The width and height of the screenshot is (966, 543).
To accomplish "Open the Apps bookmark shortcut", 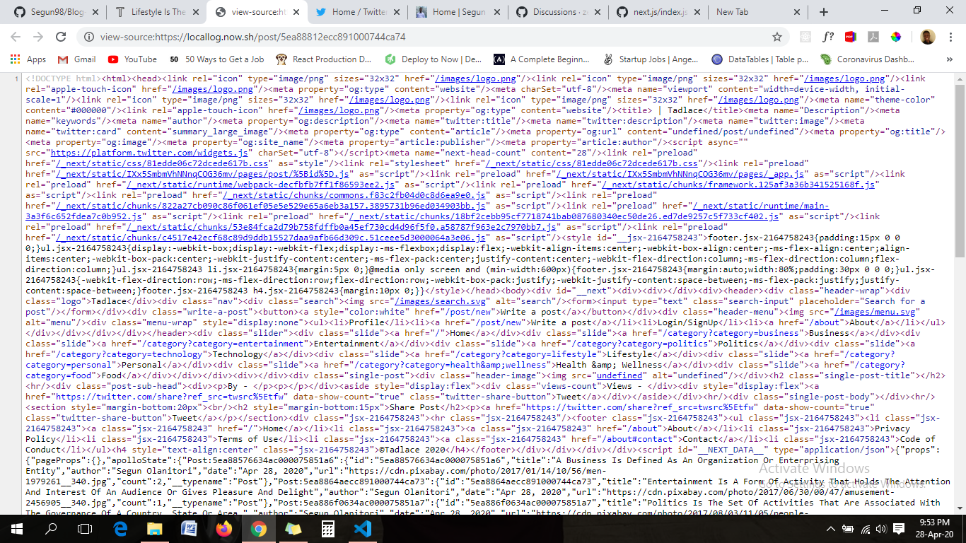I will (x=28, y=59).
